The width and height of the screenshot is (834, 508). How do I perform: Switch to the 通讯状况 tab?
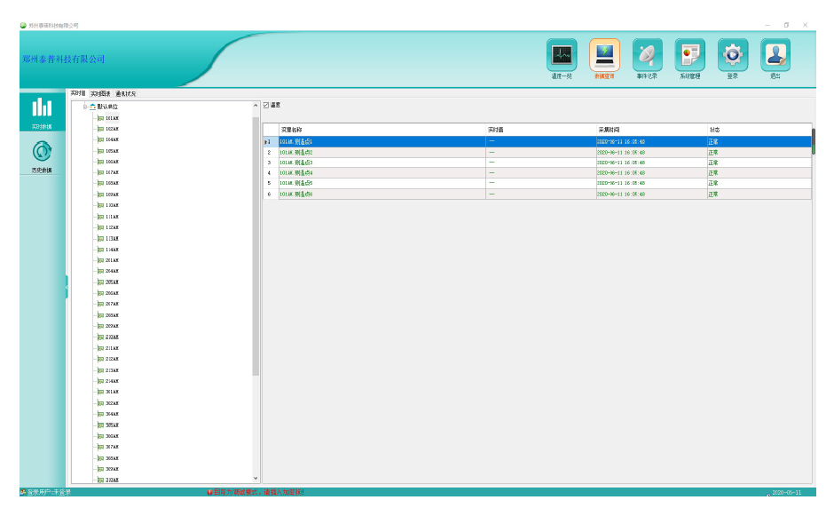coord(126,94)
